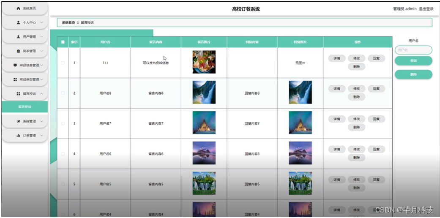Image resolution: width=440 pixels, height=218 pixels.
Task: Open the food photo in row 111
Action: [x=204, y=62]
